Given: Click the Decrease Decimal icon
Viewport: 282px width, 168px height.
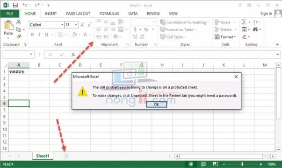Looking at the screenshot, I should pyautogui.click(x=142, y=37).
